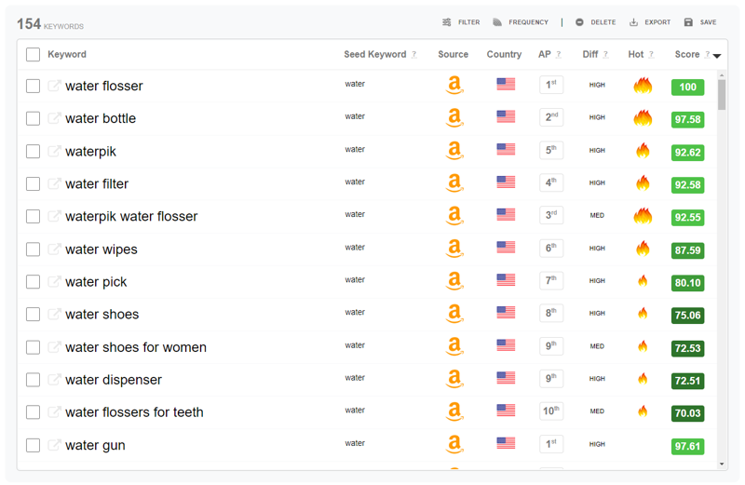Click the 70.03 score badge
The width and height of the screenshot is (745, 485).
tap(687, 412)
